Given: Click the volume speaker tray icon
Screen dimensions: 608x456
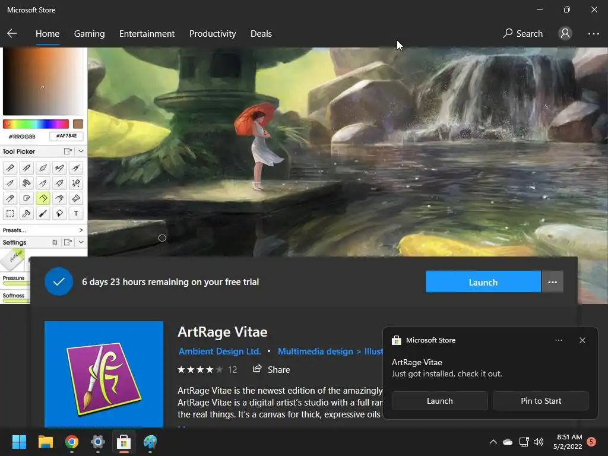Looking at the screenshot, I should 538,442.
